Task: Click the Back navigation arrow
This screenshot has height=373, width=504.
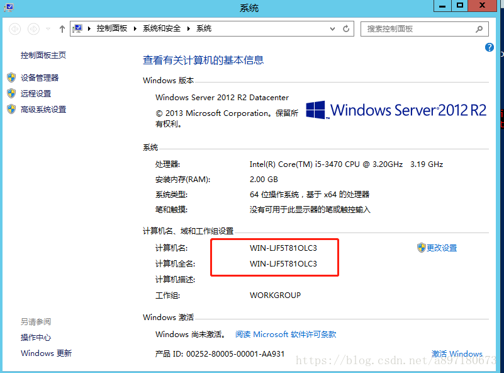Action: click(x=14, y=29)
